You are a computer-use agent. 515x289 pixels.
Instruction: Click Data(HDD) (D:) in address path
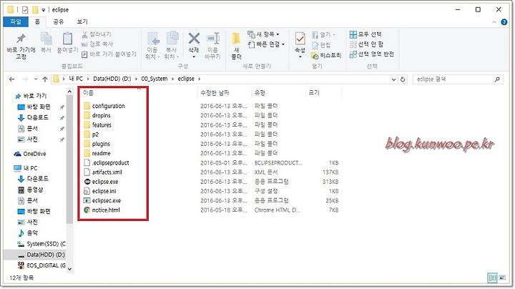point(112,79)
